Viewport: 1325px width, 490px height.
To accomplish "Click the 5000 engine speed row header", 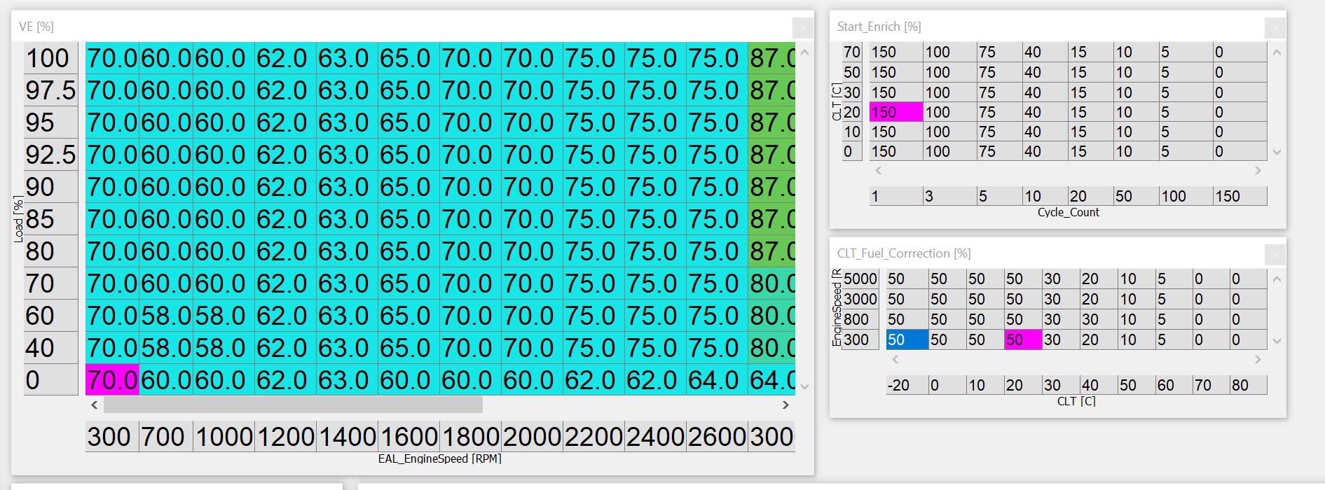I will coord(860,279).
